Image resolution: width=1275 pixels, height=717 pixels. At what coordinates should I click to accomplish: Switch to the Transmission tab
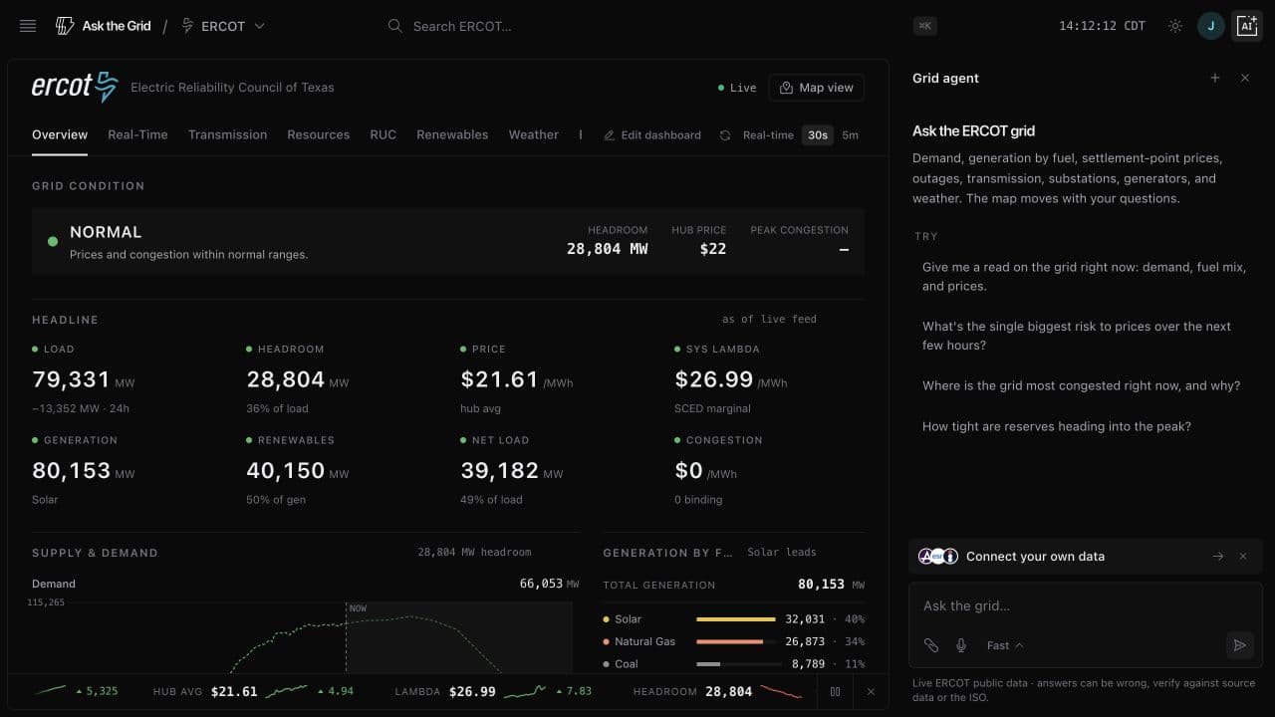coord(227,134)
